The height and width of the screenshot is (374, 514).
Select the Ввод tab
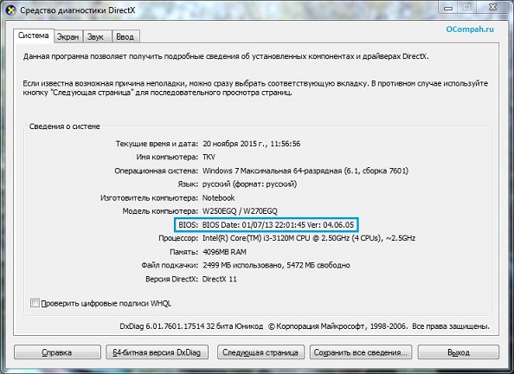tap(125, 36)
